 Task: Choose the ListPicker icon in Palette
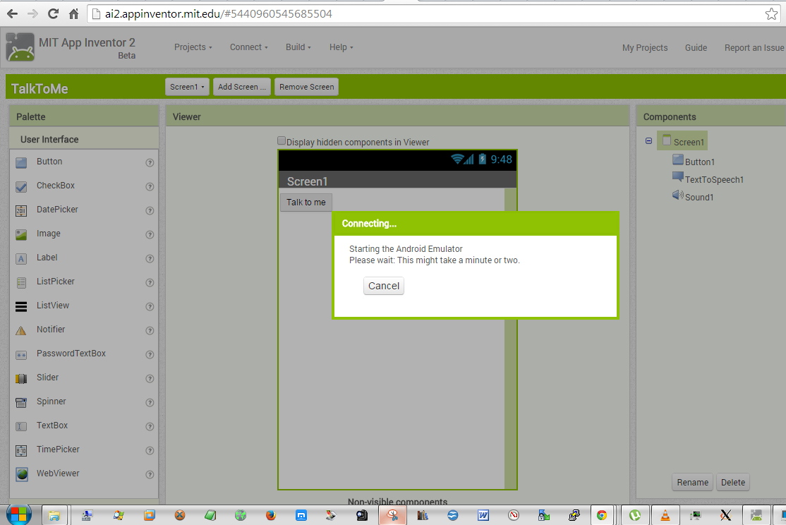pyautogui.click(x=21, y=283)
